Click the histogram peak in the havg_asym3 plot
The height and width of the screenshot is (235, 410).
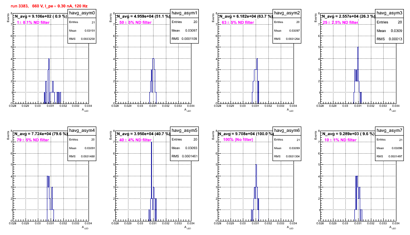pyautogui.click(x=358, y=48)
